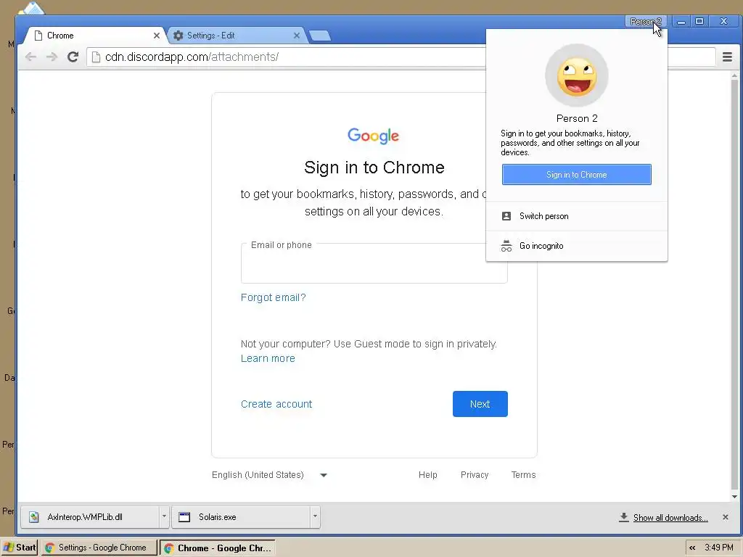Open the Windows Start button

20,548
